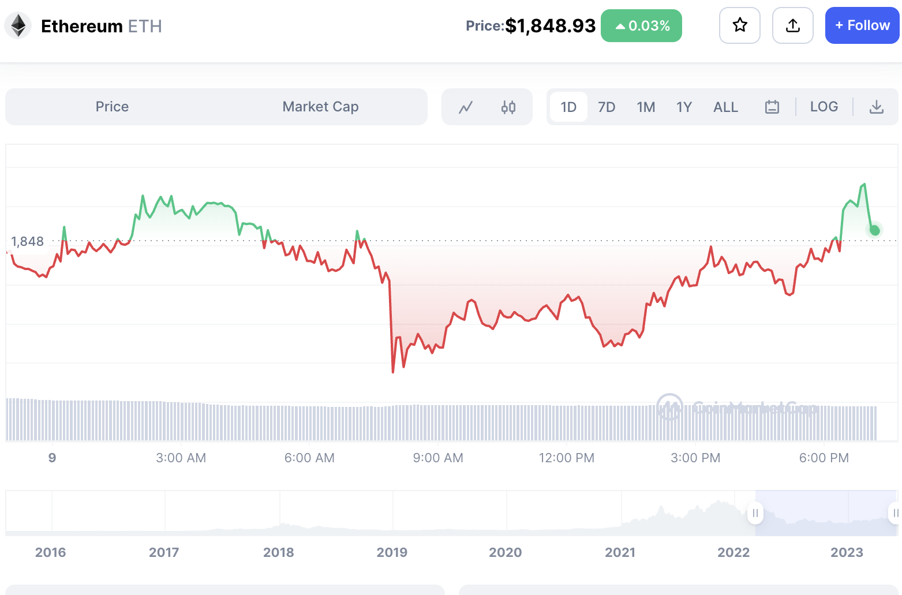The image size is (902, 595).
Task: Click the 6:00 AM axis label
Action: point(309,458)
